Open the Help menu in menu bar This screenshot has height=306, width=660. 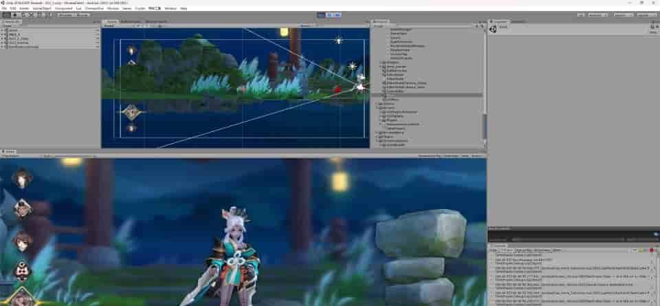pos(184,8)
